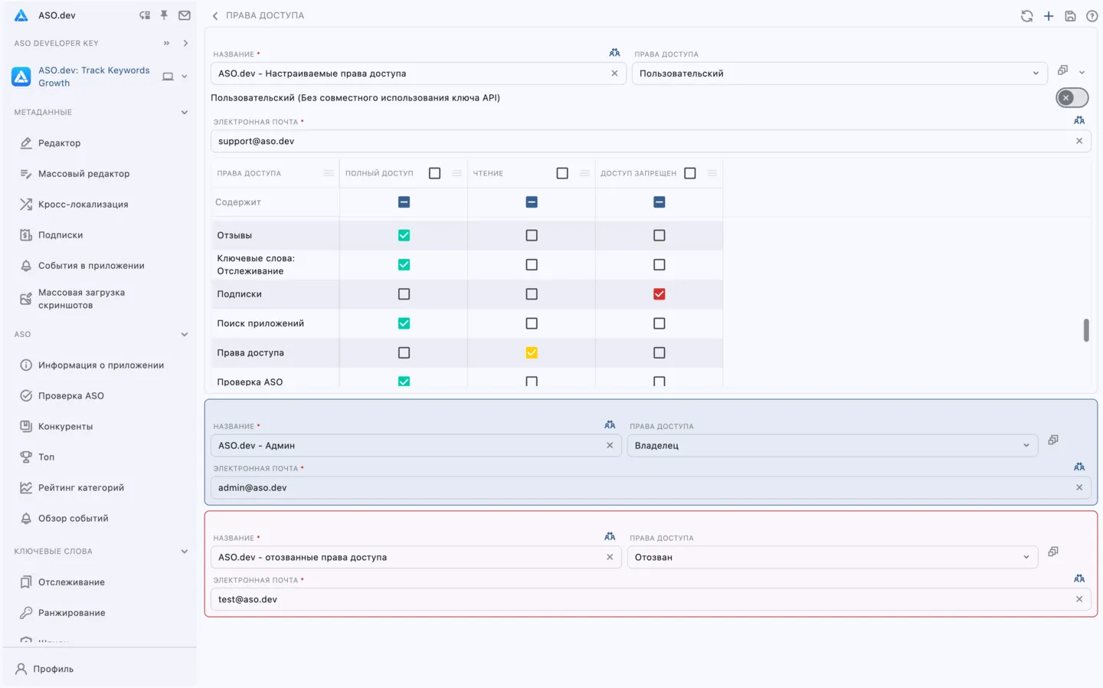Expand the КЛЮЧЕВЫЕ СЛОВА section

[x=185, y=551]
